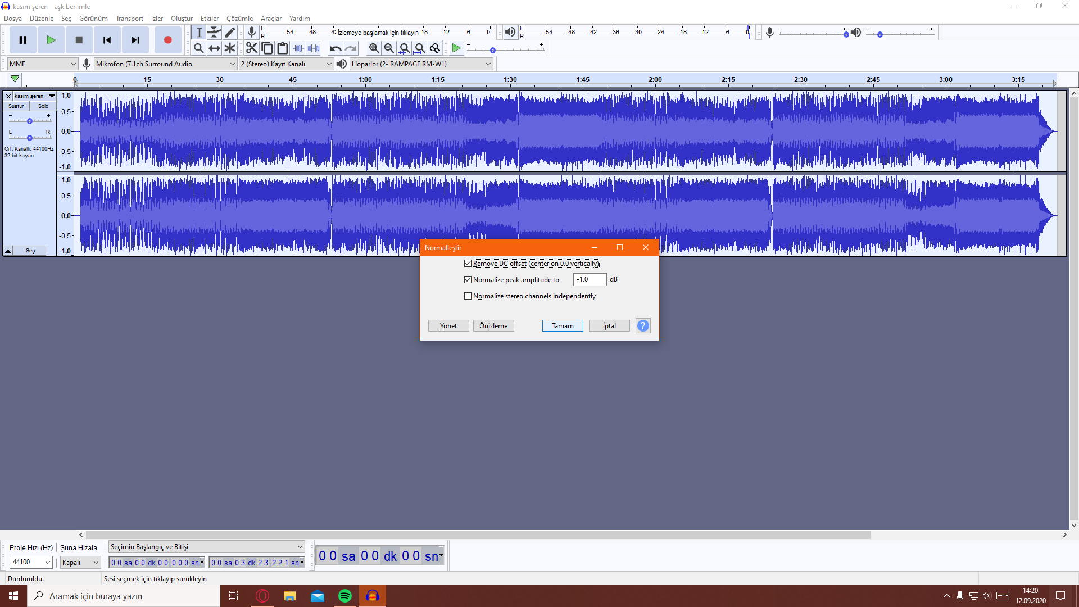Screen dimensions: 1079x607
Task: Open the kasım şeren track menu dropdown
Action: point(35,96)
